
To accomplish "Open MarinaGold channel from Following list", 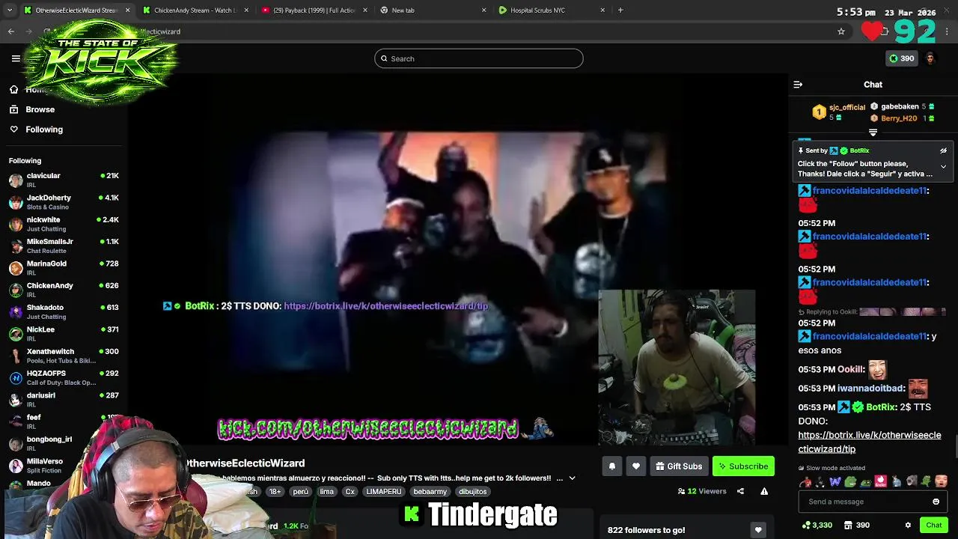I will coord(64,268).
